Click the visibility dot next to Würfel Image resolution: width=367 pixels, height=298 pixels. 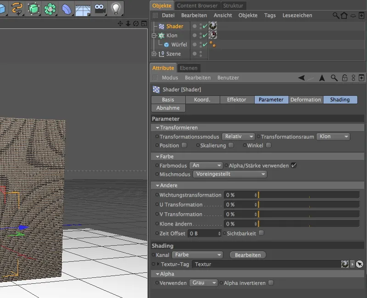tap(195, 44)
